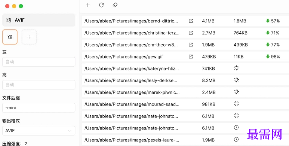
Task: Open the compressed bernd-dittrich file via its external-link icon
Action: point(191,21)
